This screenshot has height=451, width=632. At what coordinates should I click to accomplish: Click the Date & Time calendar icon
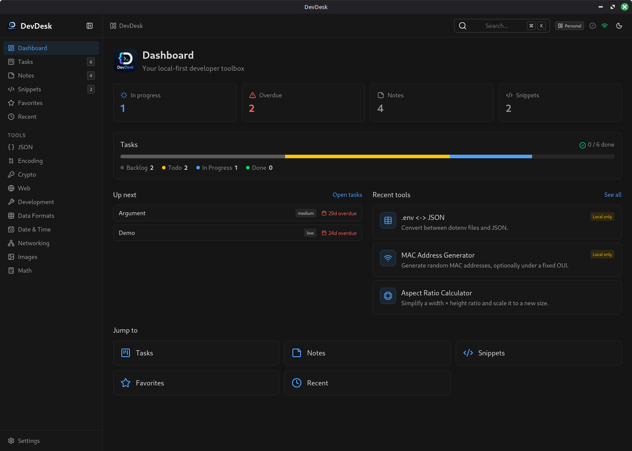point(11,229)
